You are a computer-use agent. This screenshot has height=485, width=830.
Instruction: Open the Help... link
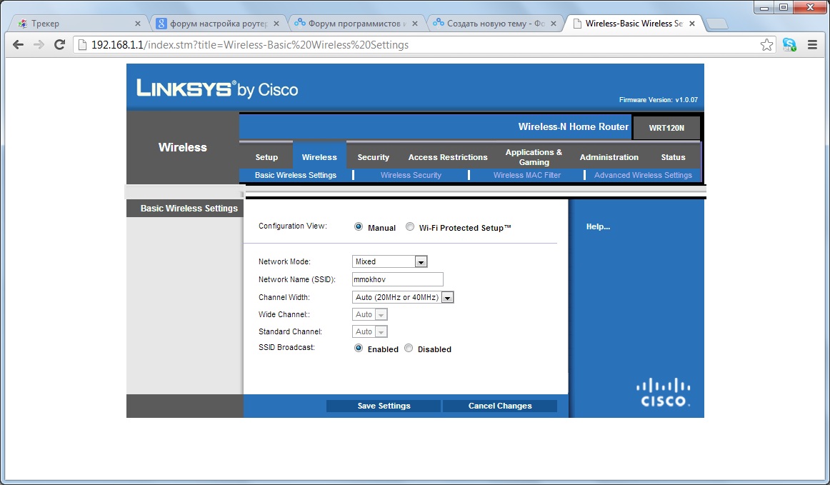point(598,226)
